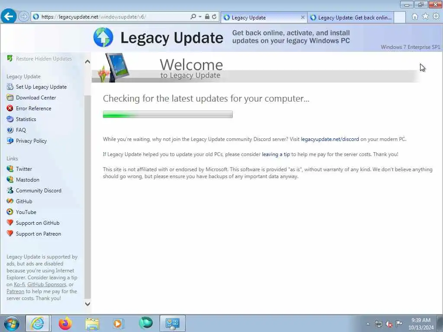Open the Download Center link

tap(36, 98)
